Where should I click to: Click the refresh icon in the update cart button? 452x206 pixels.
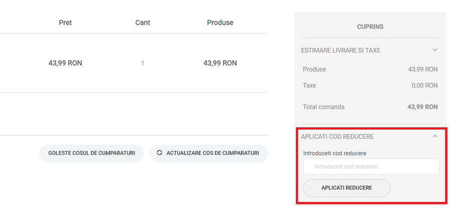(x=160, y=153)
